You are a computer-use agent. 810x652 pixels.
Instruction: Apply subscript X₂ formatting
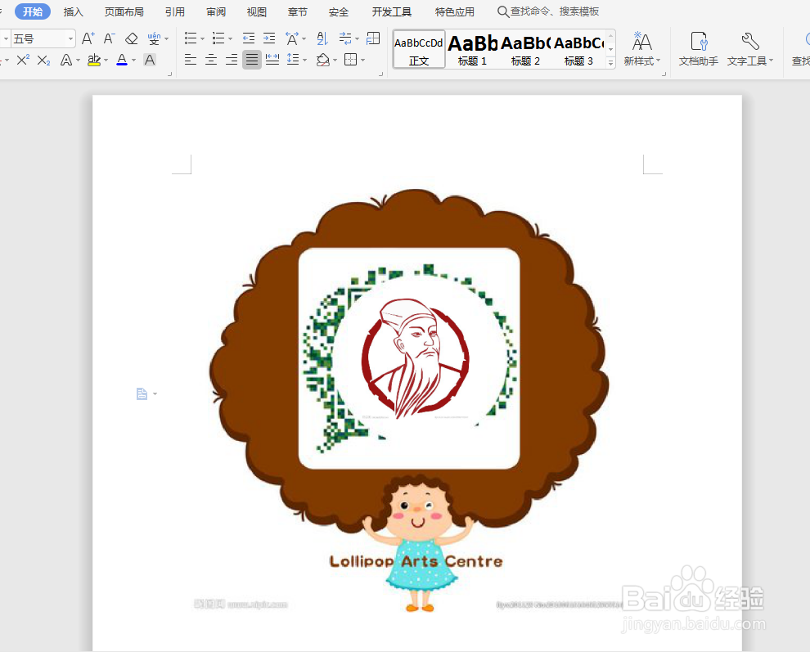(44, 61)
